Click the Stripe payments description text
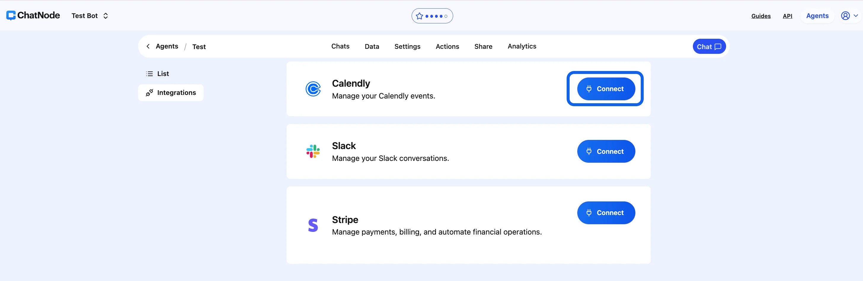Screen dimensions: 863x281 (437, 232)
